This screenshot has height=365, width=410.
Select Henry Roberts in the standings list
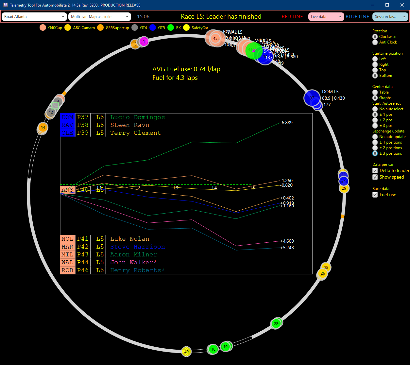click(137, 270)
